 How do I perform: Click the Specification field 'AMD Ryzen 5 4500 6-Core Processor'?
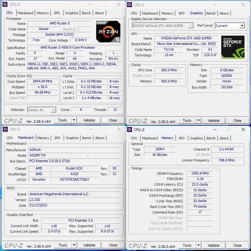74,47
